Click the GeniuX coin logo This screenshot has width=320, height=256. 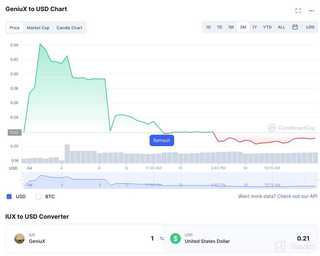(x=20, y=239)
